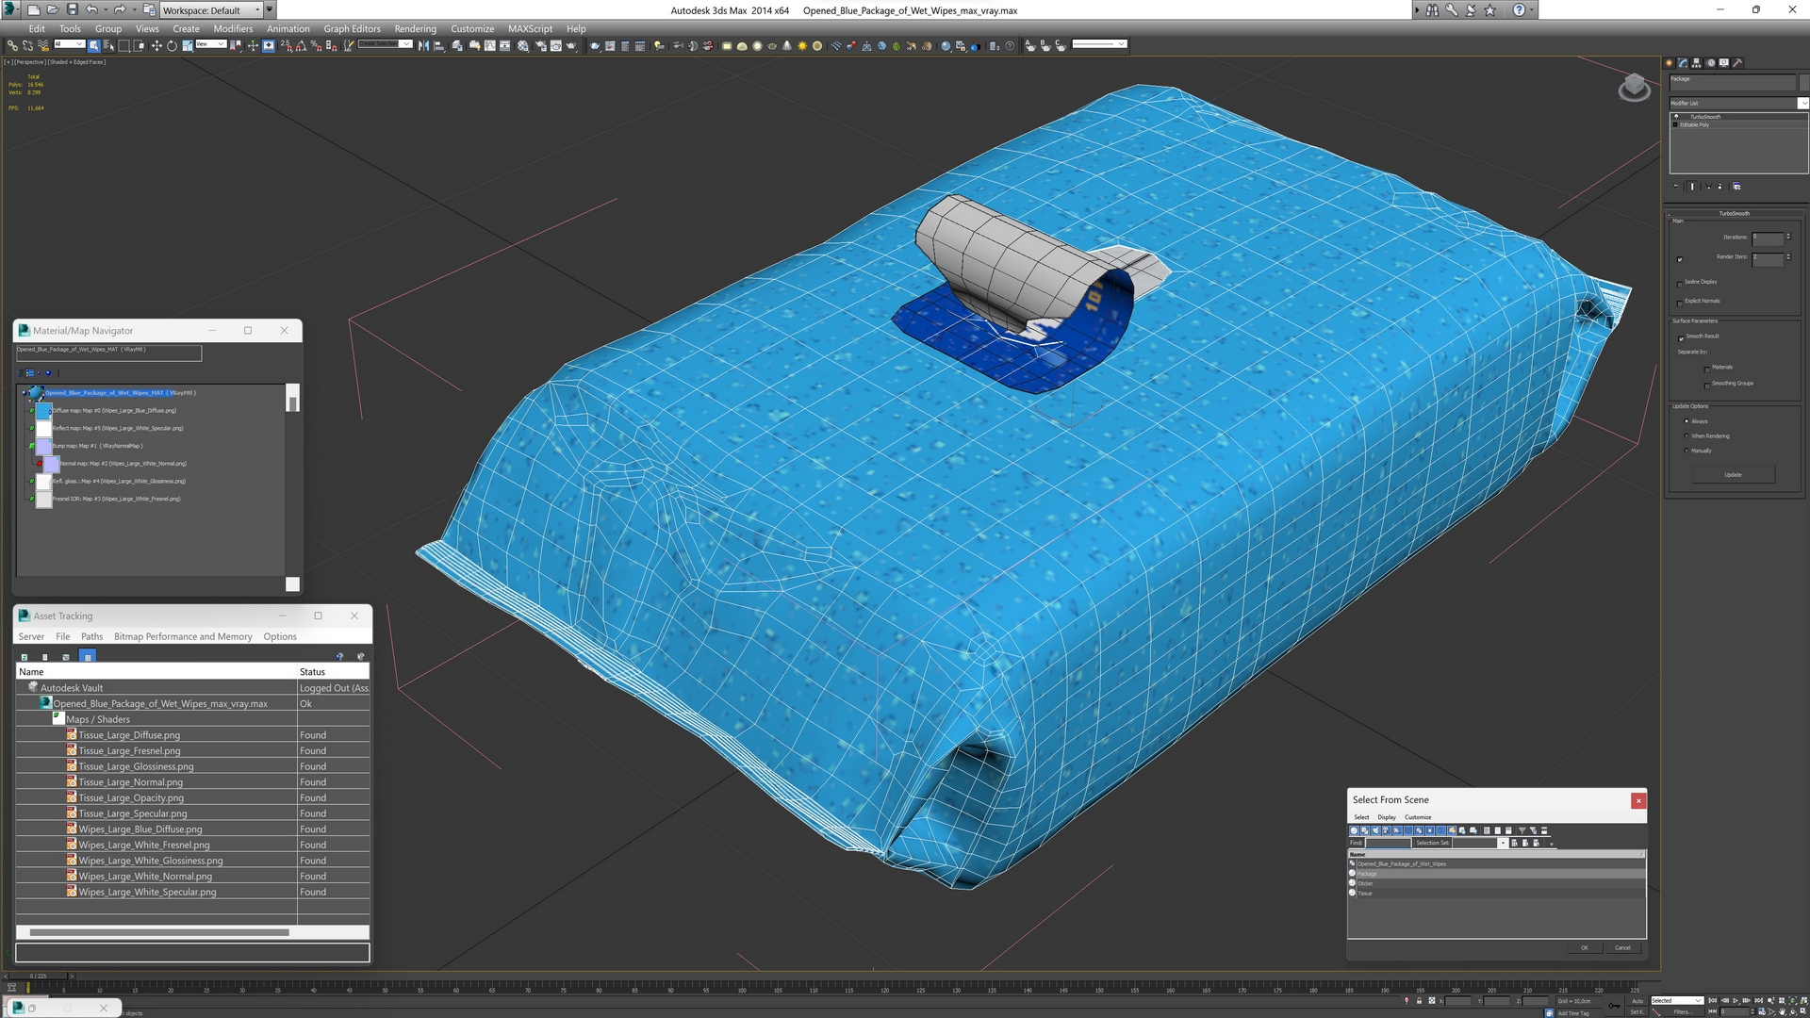Click the Set Key large key icon
The image size is (1810, 1018).
point(1614,1007)
